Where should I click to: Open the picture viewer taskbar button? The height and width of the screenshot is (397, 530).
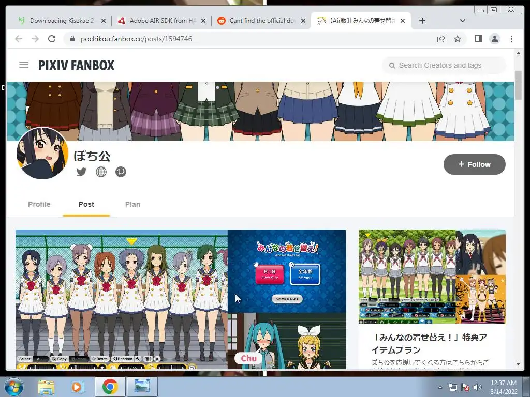pos(142,387)
